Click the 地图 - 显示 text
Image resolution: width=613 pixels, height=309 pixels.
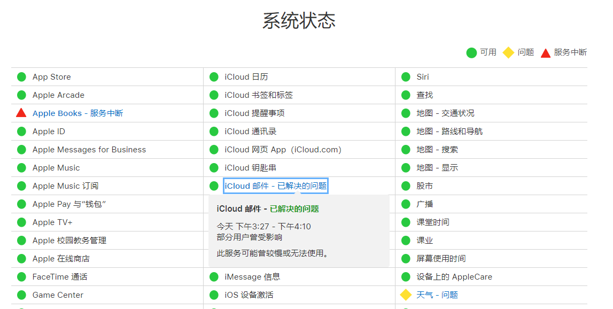coord(437,168)
